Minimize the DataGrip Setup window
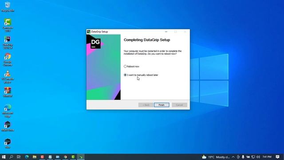The image size is (284, 160). coord(166,32)
